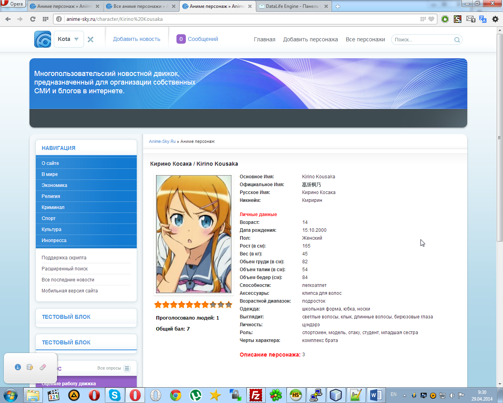Open the S extension icon in toolbar
503x403 pixels.
(x=457, y=19)
